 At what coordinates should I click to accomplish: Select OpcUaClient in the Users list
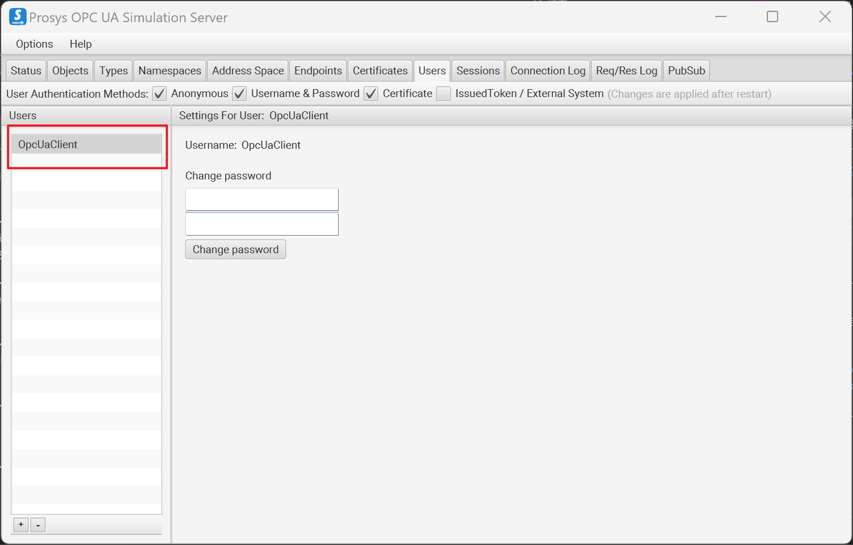pyautogui.click(x=86, y=144)
